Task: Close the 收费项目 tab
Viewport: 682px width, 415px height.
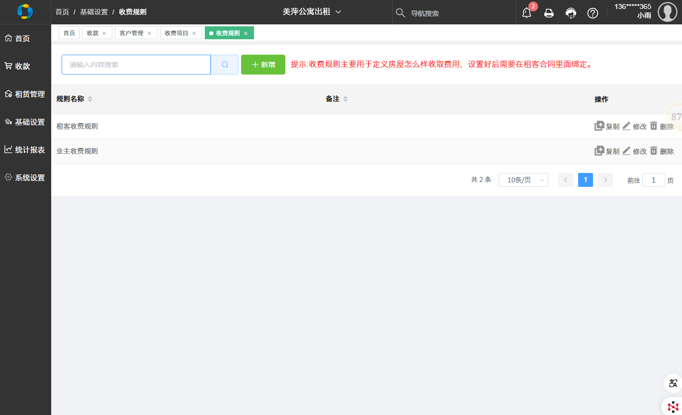Action: pyautogui.click(x=194, y=33)
